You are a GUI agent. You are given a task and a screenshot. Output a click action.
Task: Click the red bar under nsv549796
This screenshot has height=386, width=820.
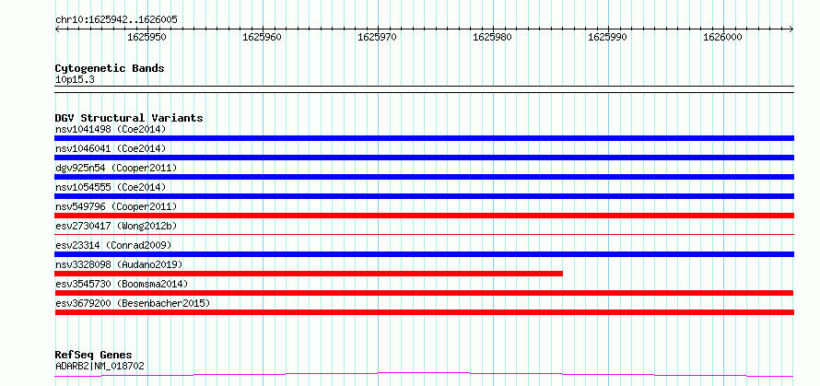(425, 216)
